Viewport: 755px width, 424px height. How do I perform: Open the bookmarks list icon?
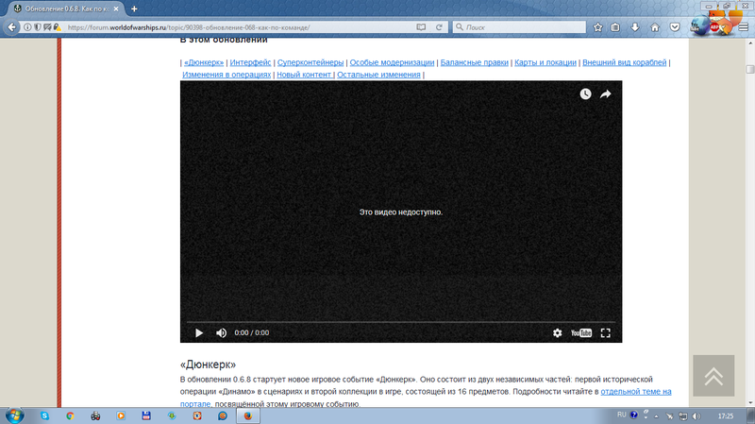pyautogui.click(x=615, y=27)
